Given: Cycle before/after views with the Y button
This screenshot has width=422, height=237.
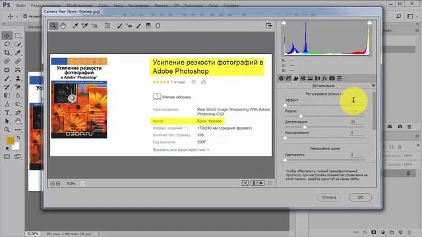Looking at the screenshot, I should [x=245, y=183].
